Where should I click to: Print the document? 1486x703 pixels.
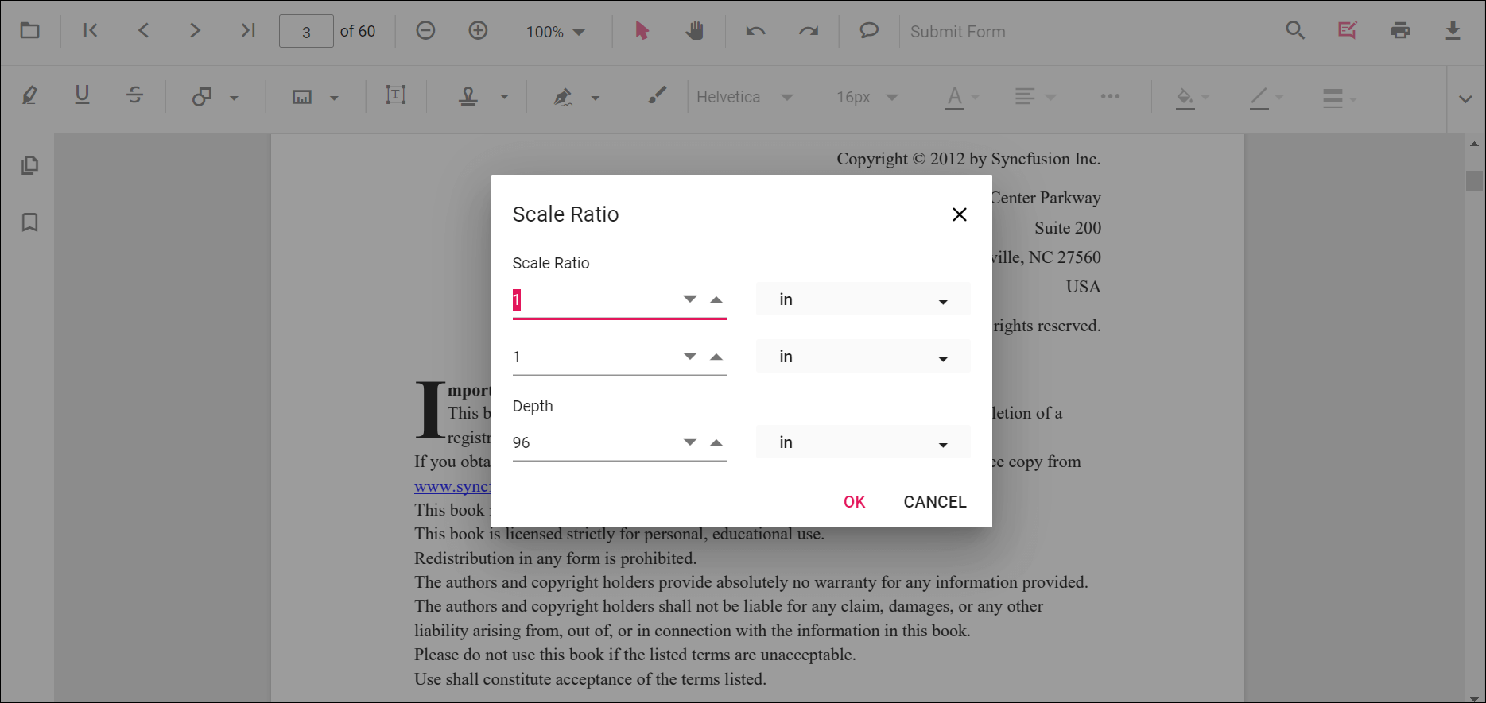point(1400,31)
